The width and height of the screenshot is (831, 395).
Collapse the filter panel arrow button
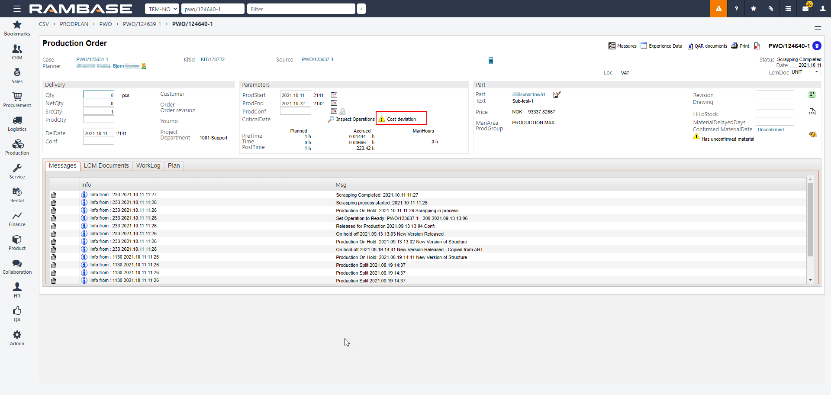pos(361,9)
